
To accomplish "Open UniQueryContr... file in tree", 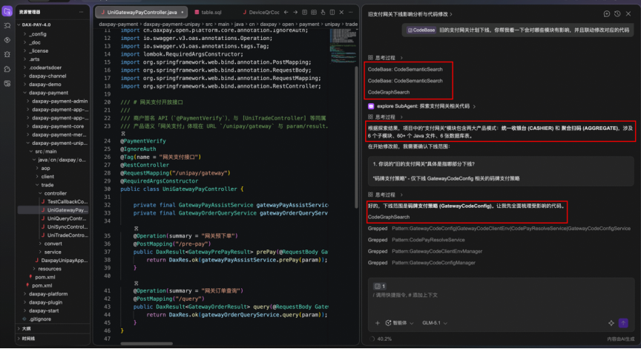I will pyautogui.click(x=66, y=218).
